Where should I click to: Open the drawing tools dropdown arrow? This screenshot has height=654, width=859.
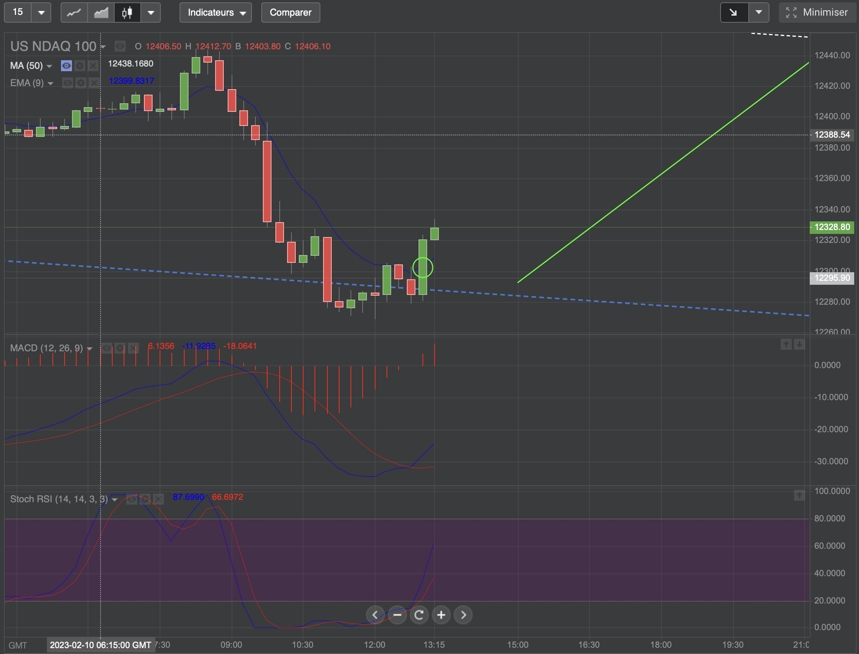(758, 13)
